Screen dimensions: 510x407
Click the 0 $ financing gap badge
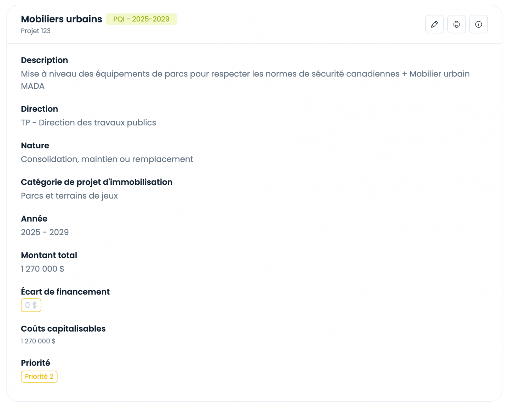coord(31,305)
